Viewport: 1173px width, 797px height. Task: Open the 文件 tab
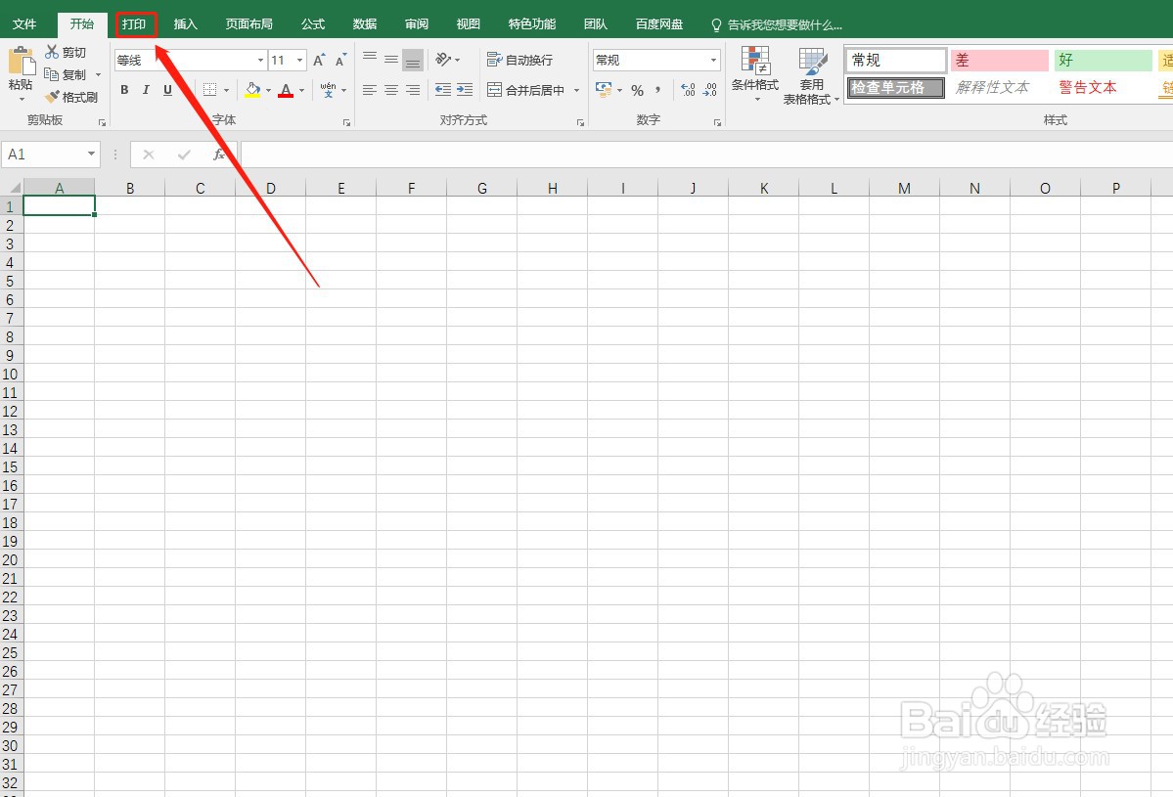tap(23, 23)
